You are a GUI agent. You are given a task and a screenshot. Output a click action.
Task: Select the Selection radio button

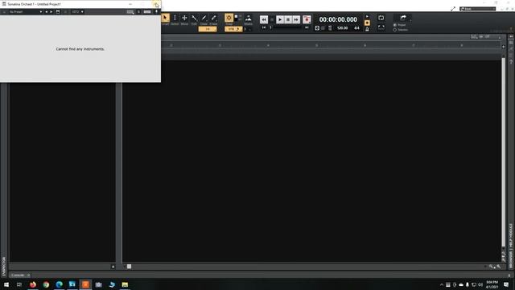coord(395,30)
